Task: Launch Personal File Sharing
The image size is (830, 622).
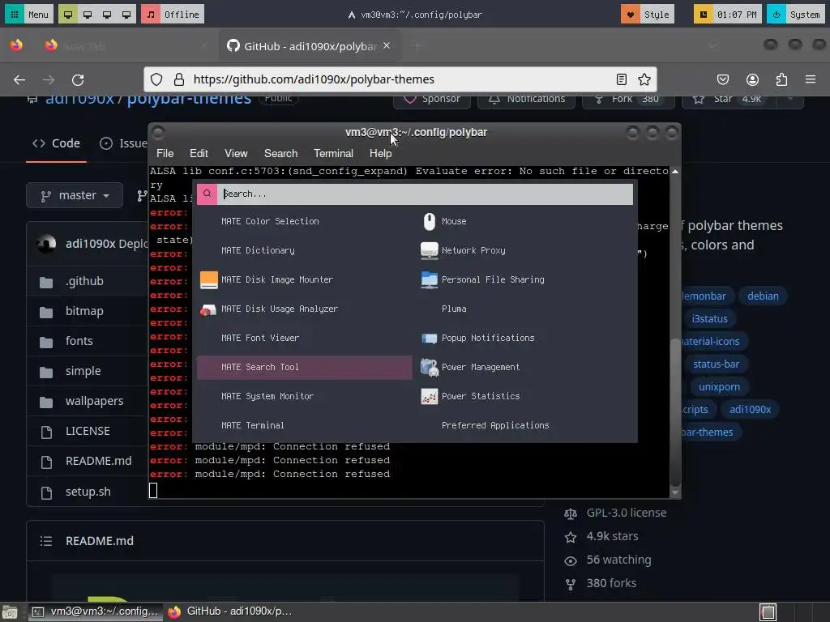Action: (527, 279)
